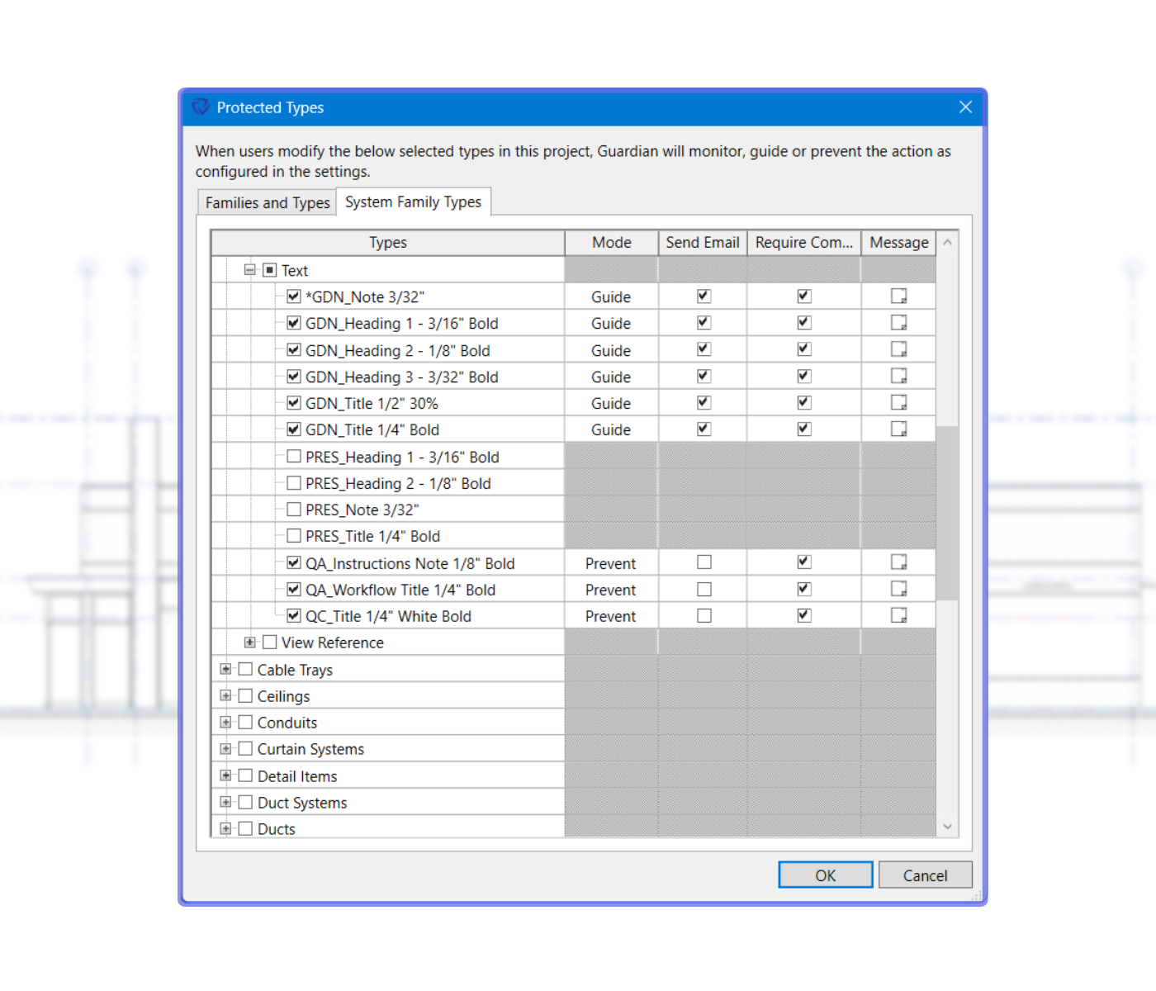Select the System Family Types tab

[413, 202]
